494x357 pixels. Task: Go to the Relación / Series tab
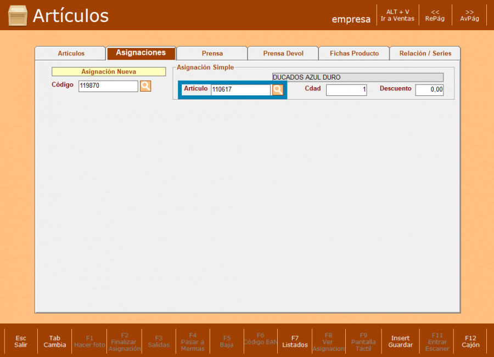(x=425, y=54)
